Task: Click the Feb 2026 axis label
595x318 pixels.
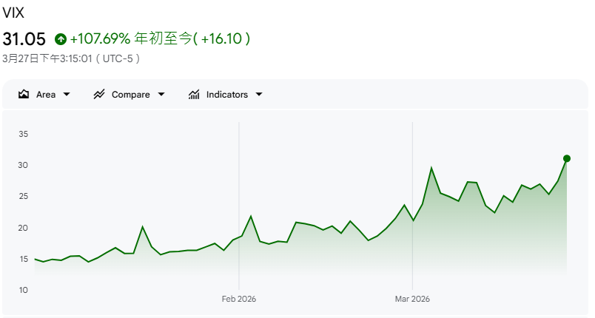Action: click(x=239, y=299)
